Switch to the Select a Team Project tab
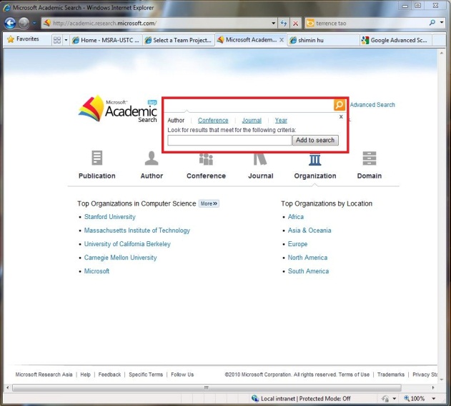Screen dimensions: 451x406 pyautogui.click(x=179, y=40)
